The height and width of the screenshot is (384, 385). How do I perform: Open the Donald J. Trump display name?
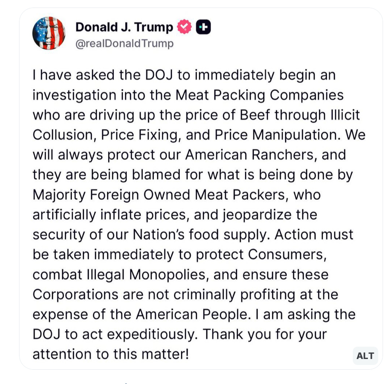pos(124,27)
